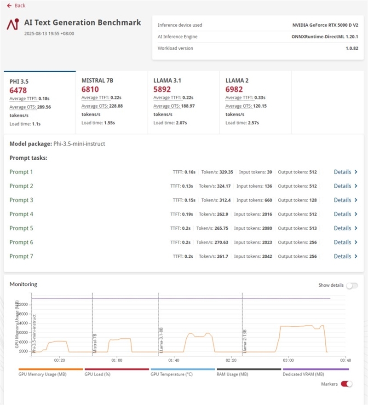The height and width of the screenshot is (405, 368).
Task: Click the Llama-2-13B marker line in chart
Action: 242,324
